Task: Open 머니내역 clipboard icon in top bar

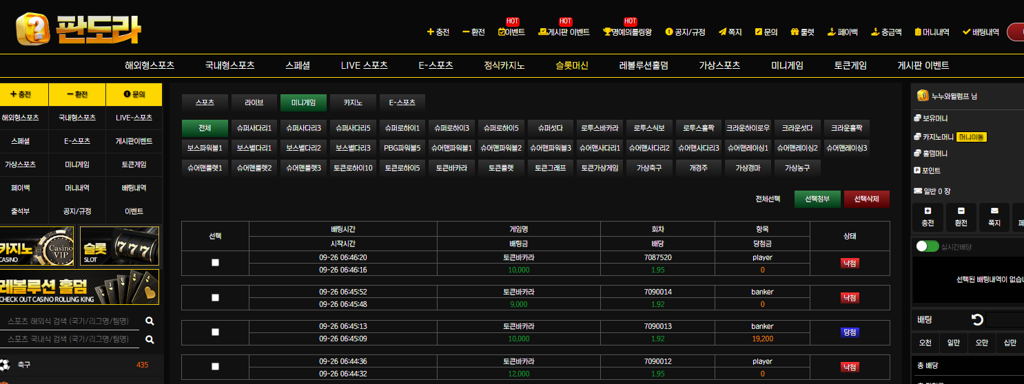Action: pyautogui.click(x=918, y=32)
